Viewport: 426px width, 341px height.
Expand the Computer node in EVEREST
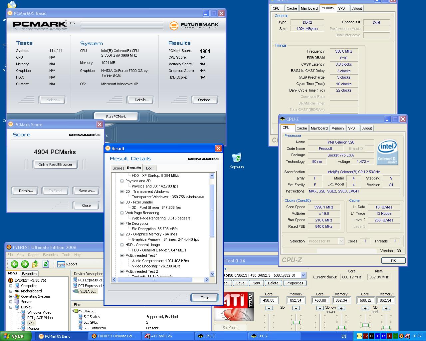(11, 286)
